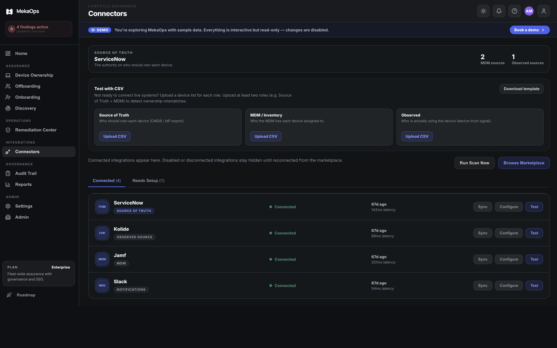Click the Reports chart icon

(x=8, y=184)
